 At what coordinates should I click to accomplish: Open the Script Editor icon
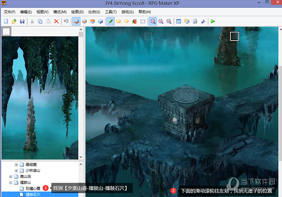click(x=195, y=22)
